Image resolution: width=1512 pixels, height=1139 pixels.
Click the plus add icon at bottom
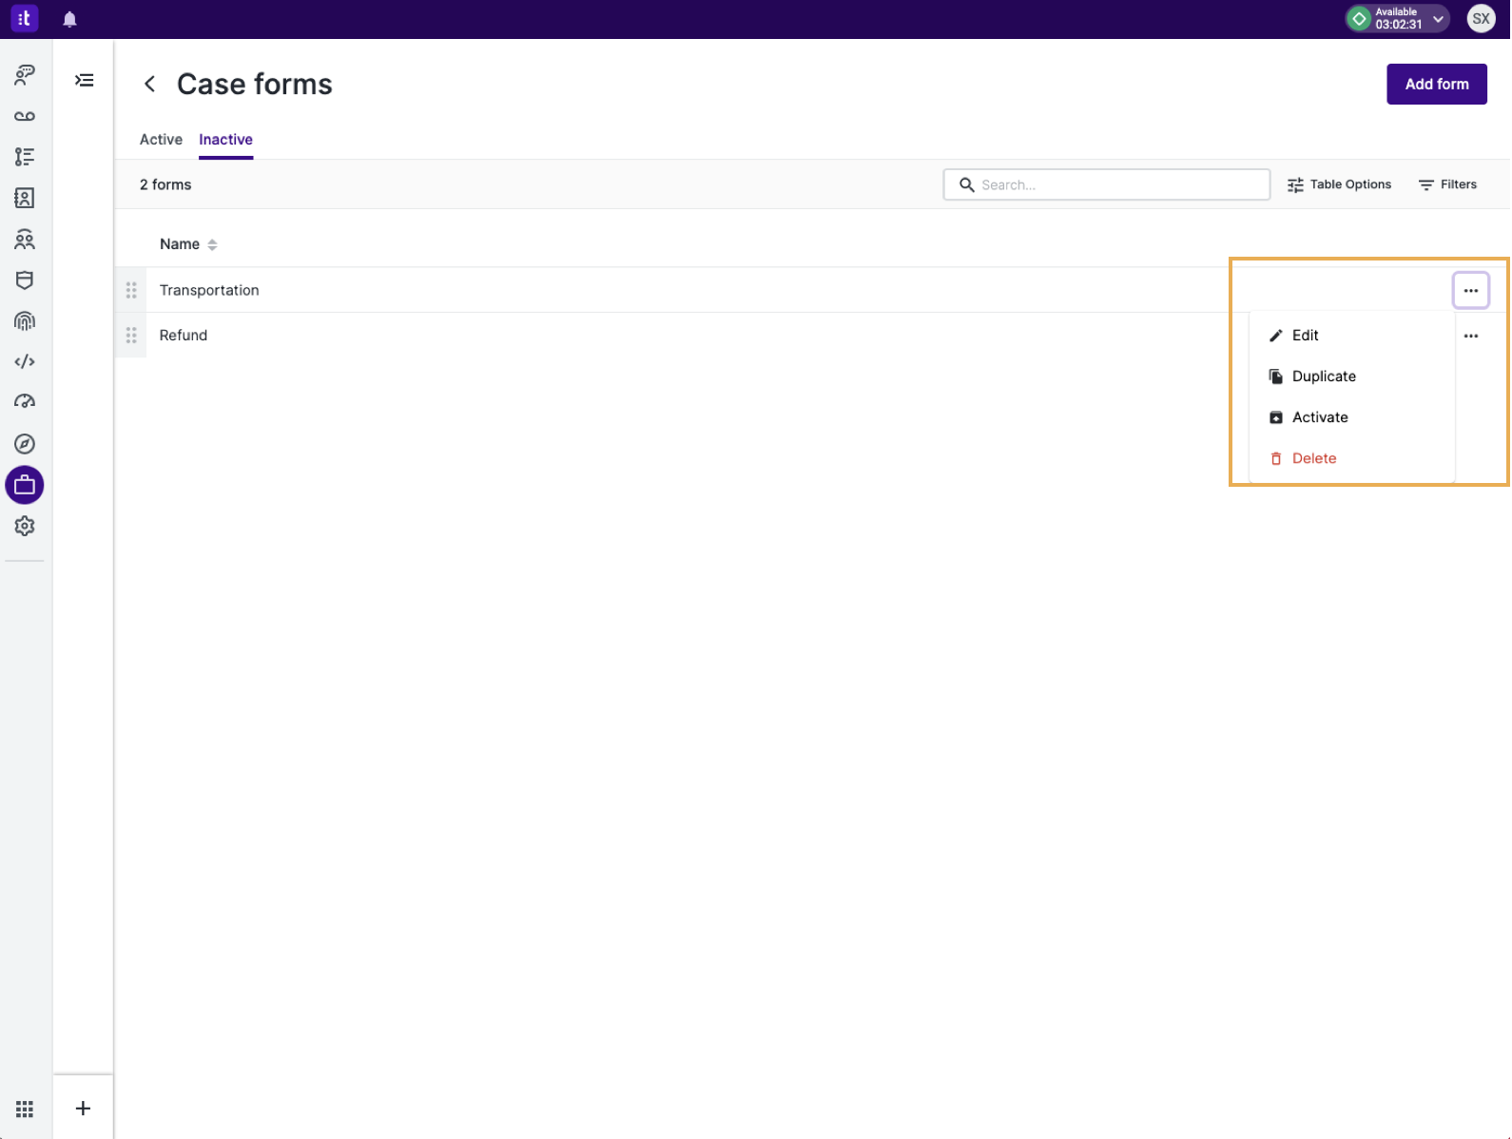[x=84, y=1109]
